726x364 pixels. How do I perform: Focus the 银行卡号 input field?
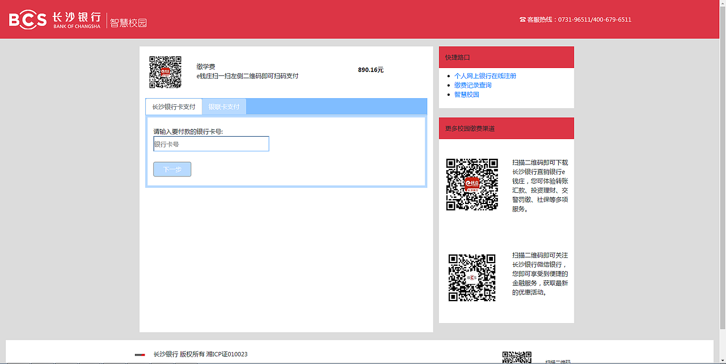point(211,144)
